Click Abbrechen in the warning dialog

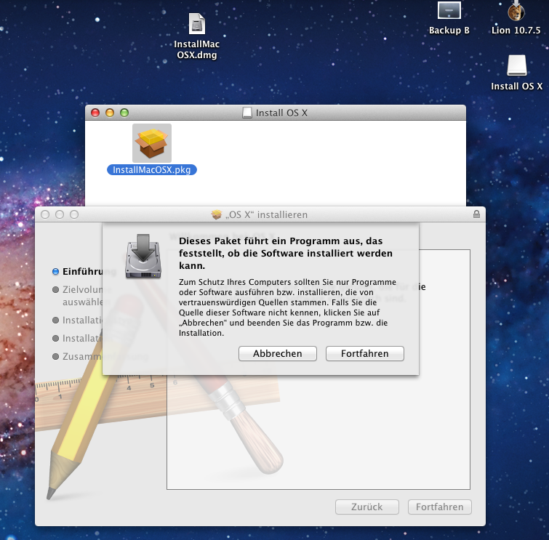pyautogui.click(x=278, y=353)
